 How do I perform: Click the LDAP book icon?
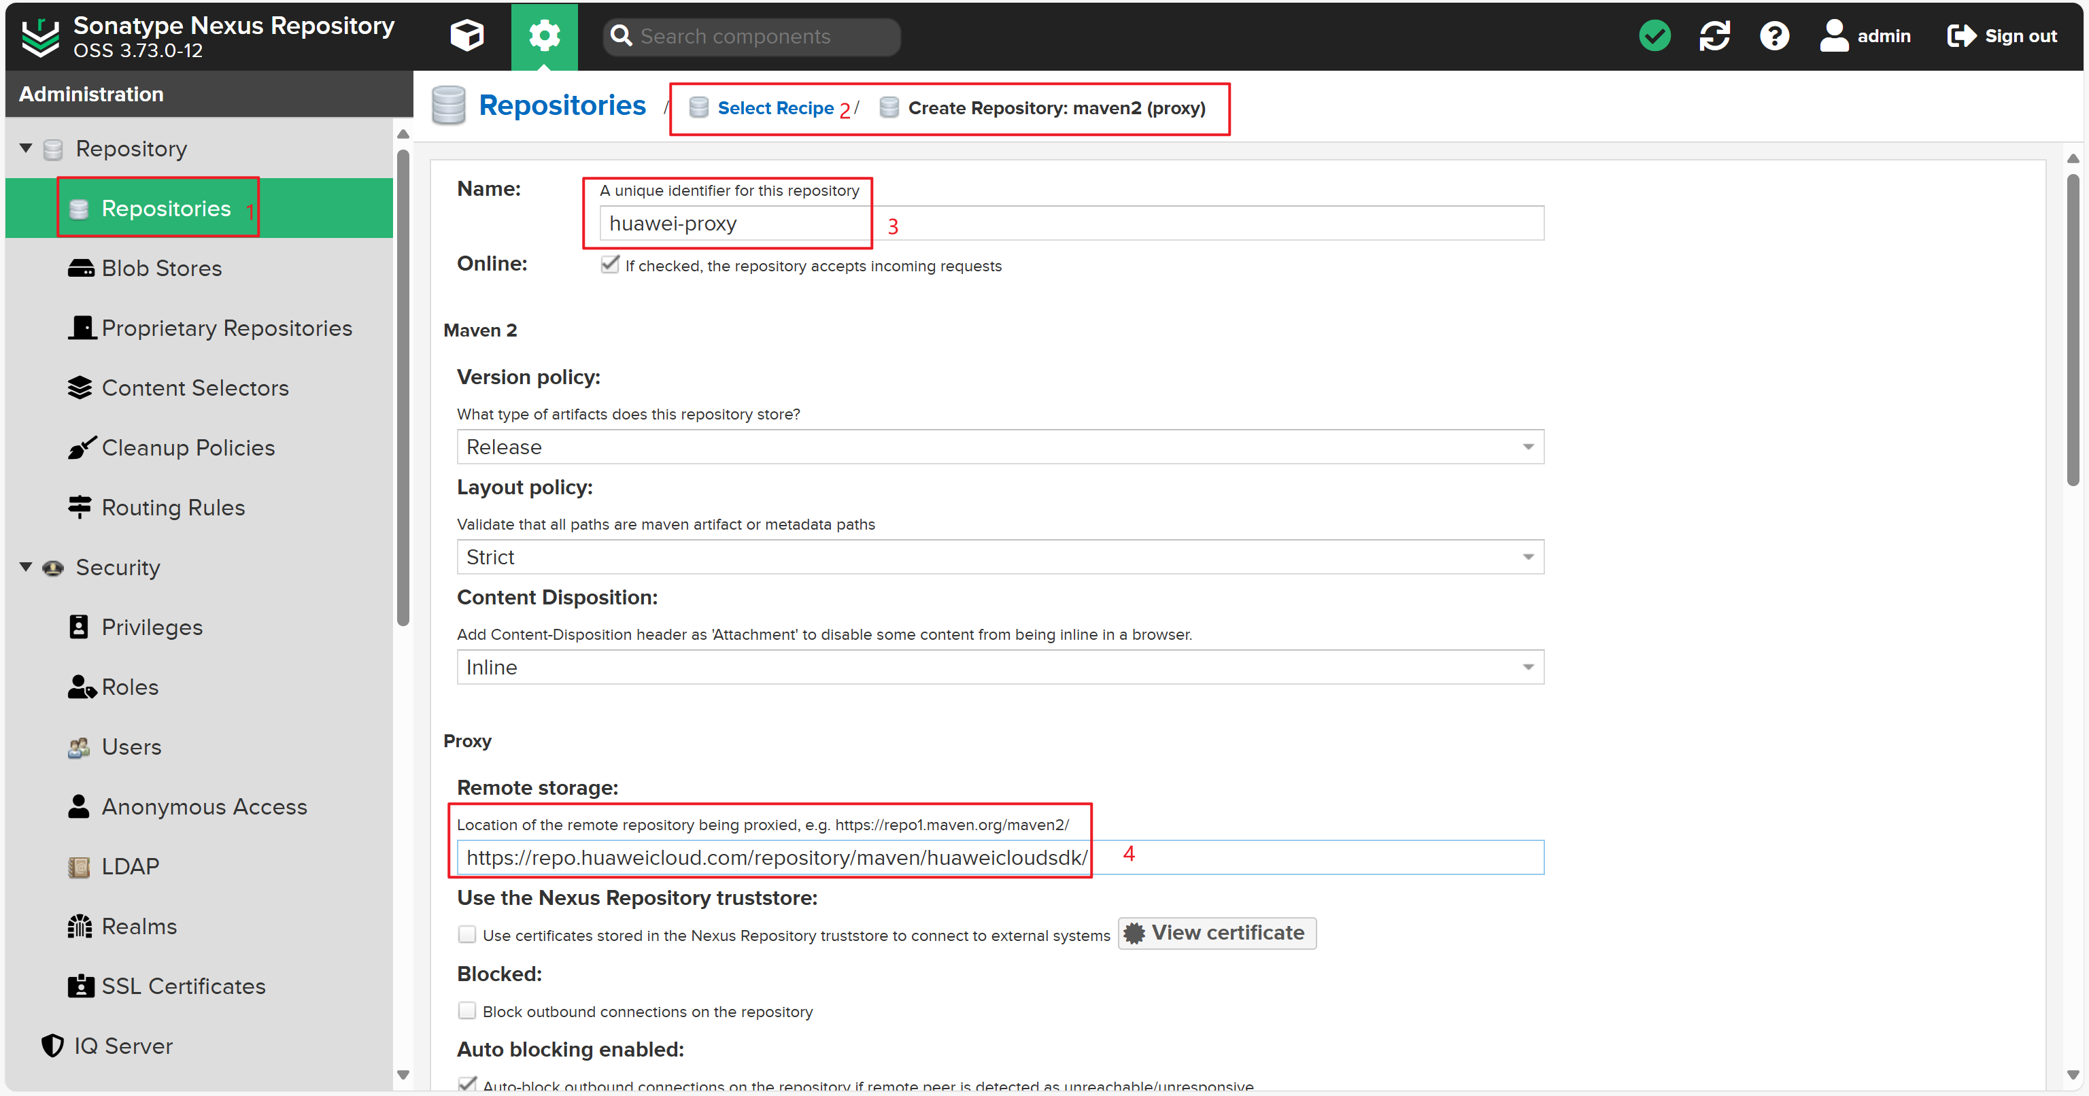[79, 867]
